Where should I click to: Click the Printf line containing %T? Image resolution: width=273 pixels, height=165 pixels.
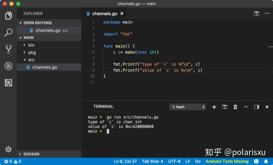[x=157, y=64]
